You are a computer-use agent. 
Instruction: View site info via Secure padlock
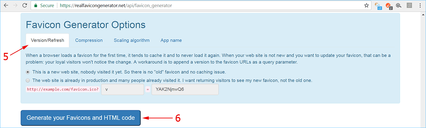[44, 6]
